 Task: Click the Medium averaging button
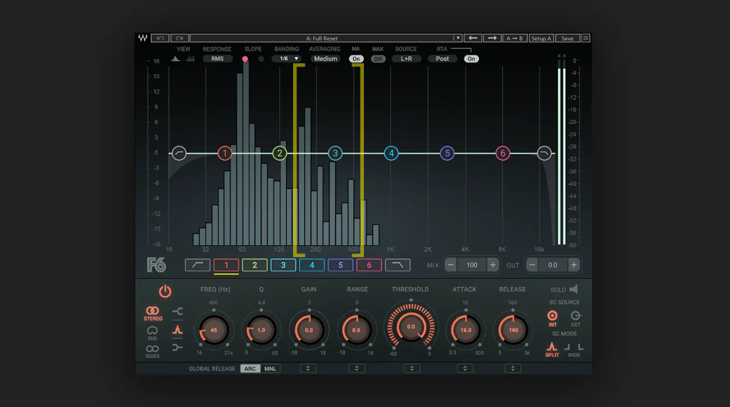tap(326, 59)
